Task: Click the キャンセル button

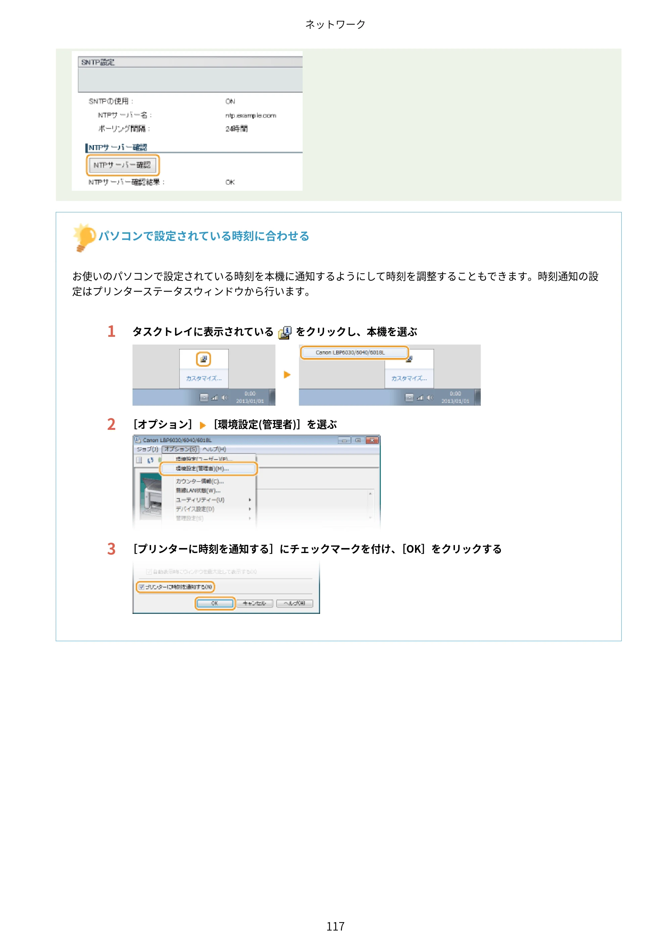Action: [255, 603]
